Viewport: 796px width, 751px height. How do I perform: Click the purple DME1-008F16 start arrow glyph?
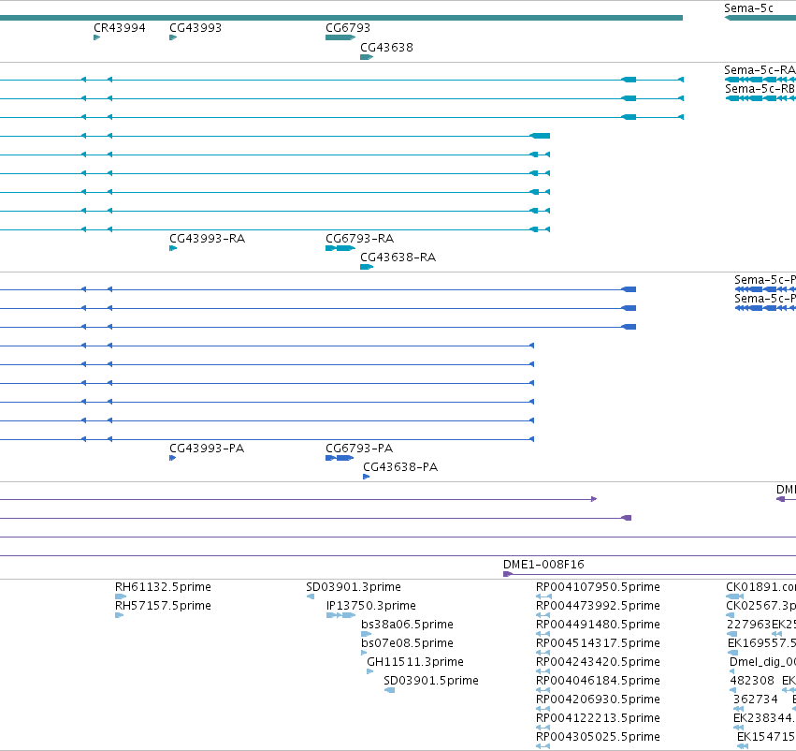tap(508, 574)
